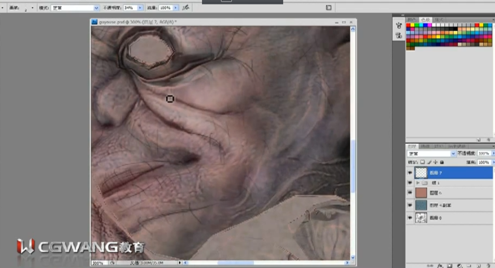Image resolution: width=495 pixels, height=268 pixels.
Task: Open the layer fill slider arrow
Action: (x=493, y=162)
